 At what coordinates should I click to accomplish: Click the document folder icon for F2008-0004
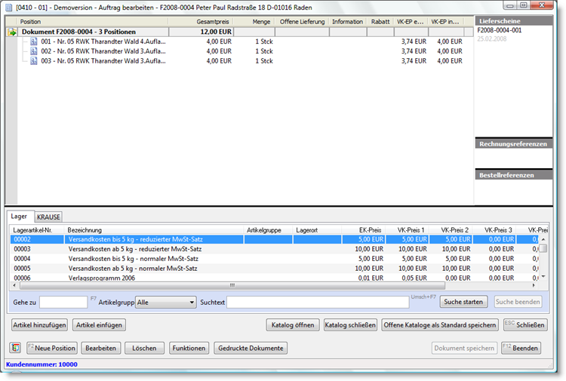(12, 32)
